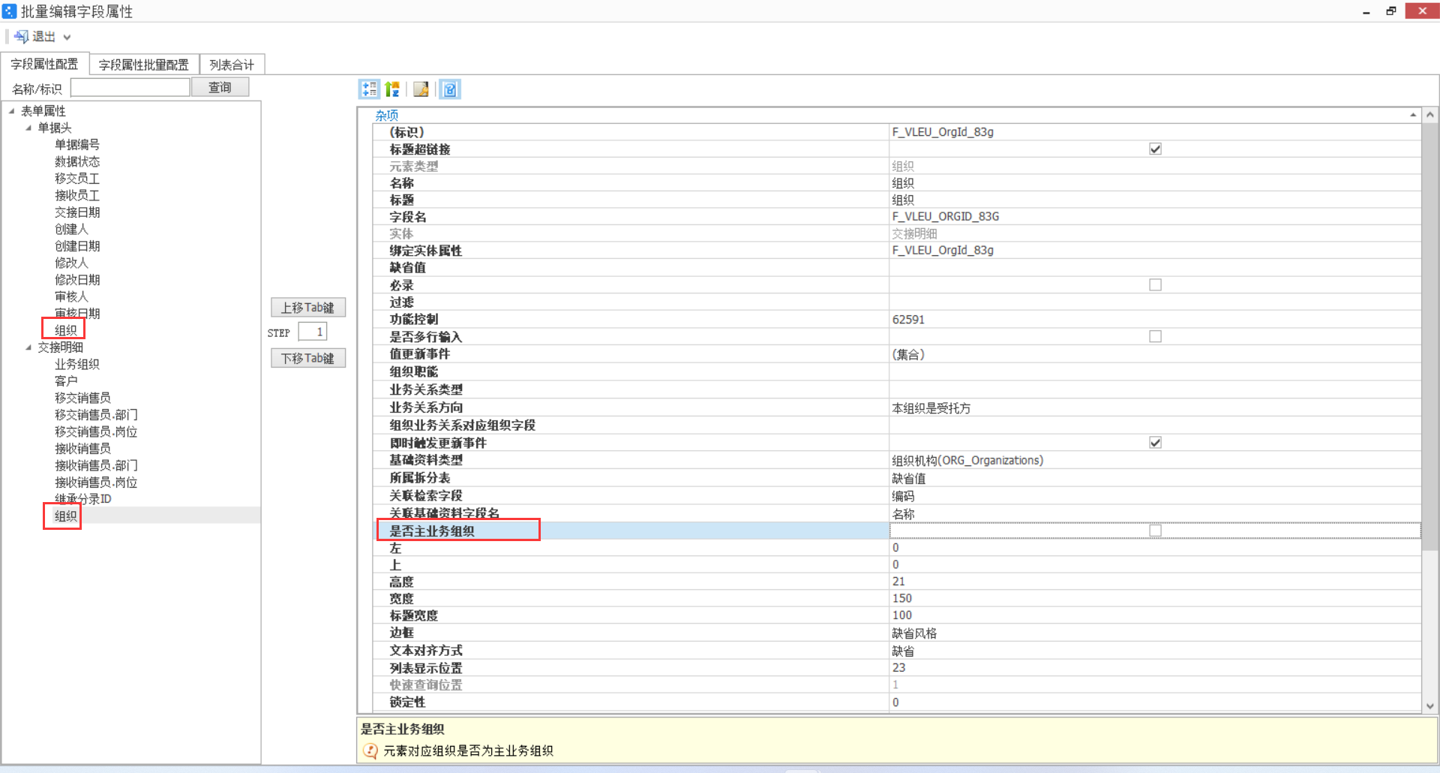This screenshot has height=773, width=1440.
Task: Select 移交销售员.岗位 tree item
Action: (x=96, y=432)
